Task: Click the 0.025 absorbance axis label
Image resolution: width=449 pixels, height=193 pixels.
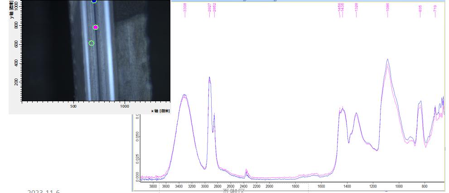Action: [137, 159]
